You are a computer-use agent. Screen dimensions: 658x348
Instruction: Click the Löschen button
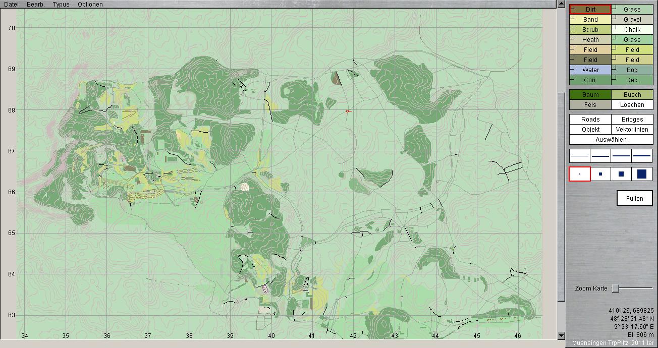click(632, 105)
